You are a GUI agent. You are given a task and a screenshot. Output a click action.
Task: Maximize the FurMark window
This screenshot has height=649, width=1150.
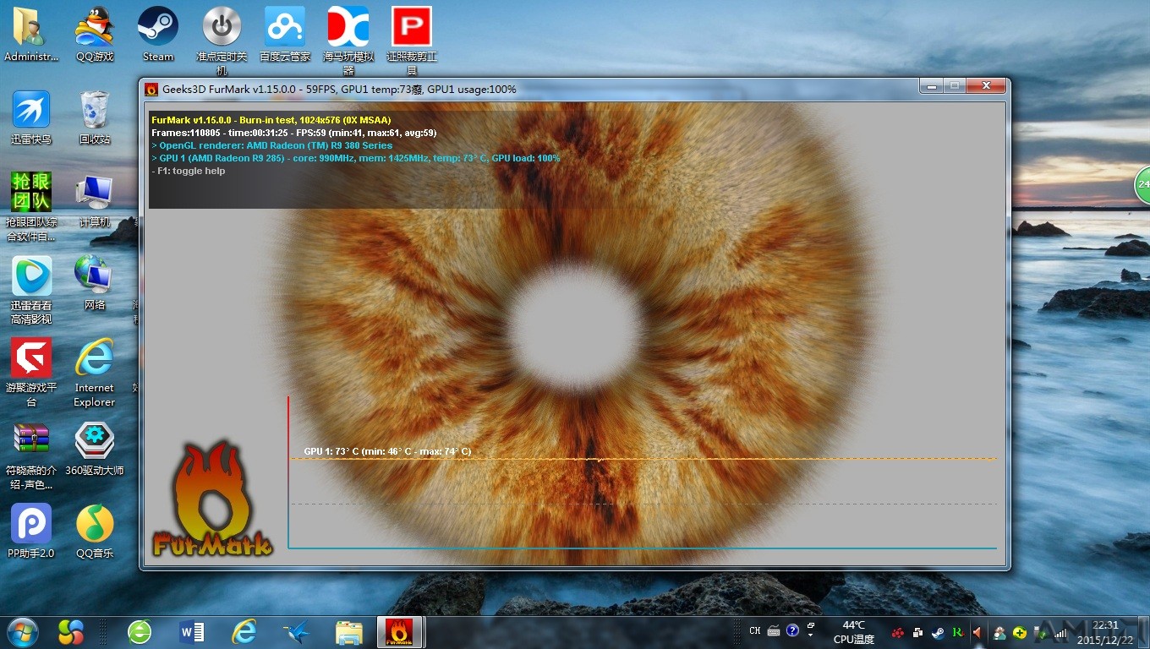[x=954, y=86]
